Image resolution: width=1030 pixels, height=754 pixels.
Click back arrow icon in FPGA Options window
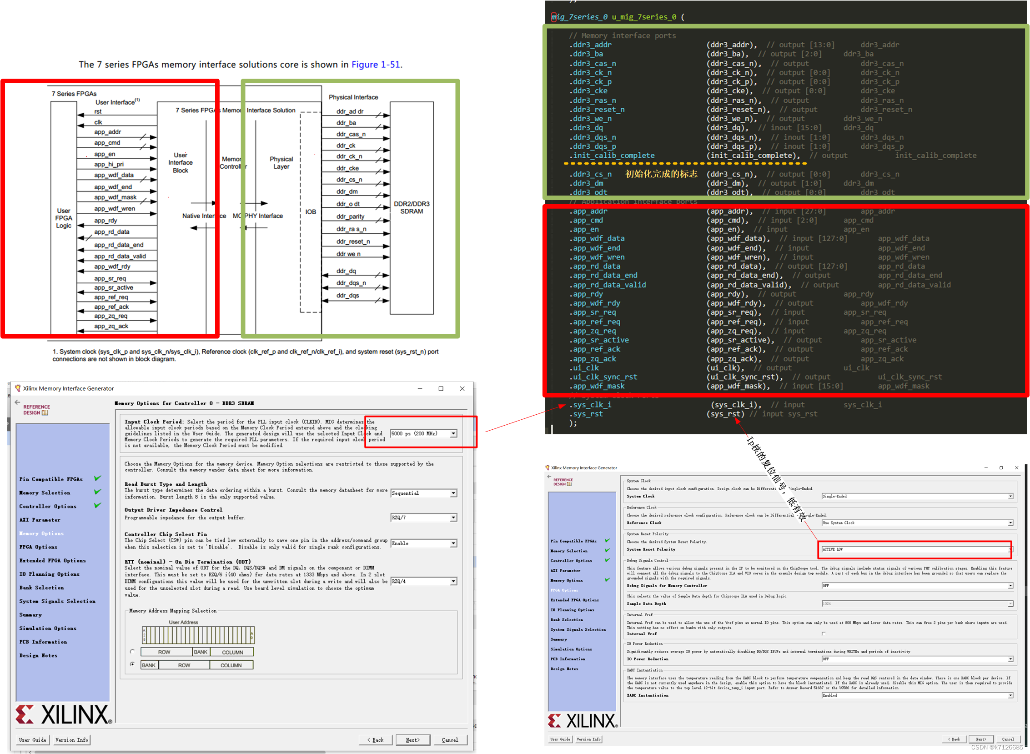(549, 477)
